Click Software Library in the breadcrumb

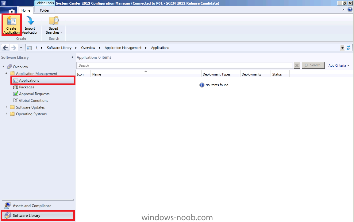pos(59,48)
